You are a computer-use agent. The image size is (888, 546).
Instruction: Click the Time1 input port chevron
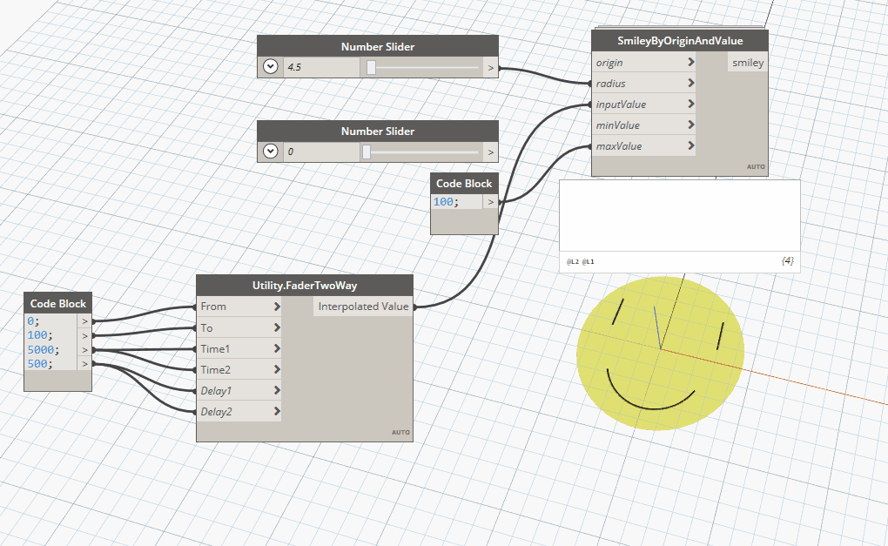pos(277,348)
